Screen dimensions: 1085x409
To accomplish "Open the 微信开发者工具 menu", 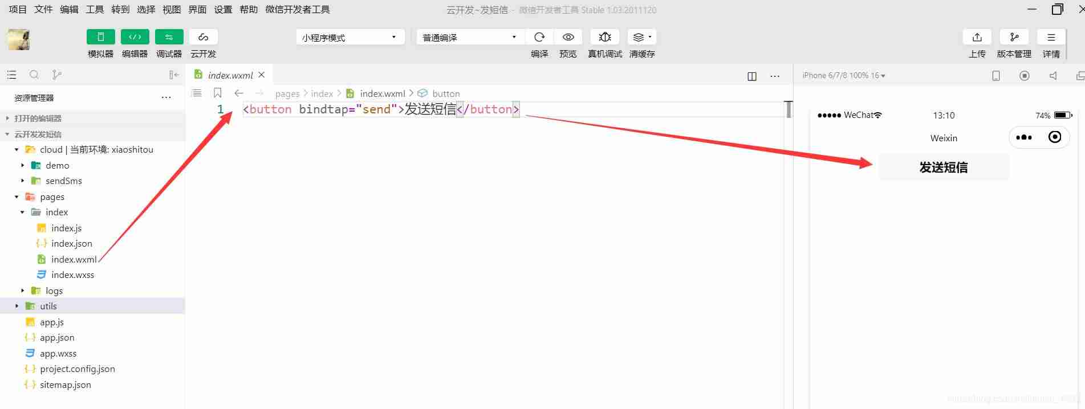I will pyautogui.click(x=298, y=10).
